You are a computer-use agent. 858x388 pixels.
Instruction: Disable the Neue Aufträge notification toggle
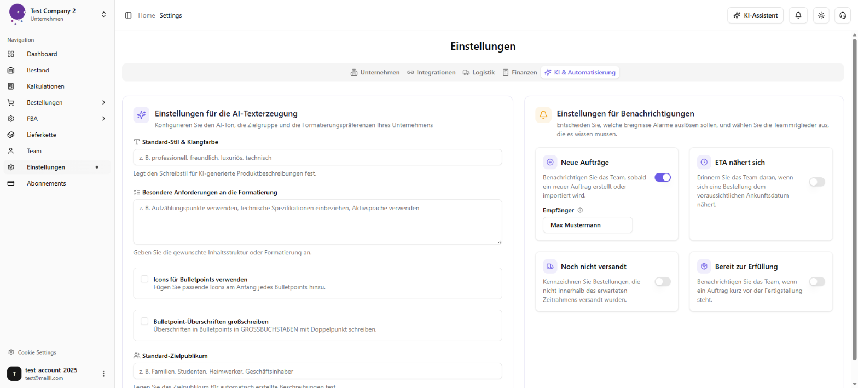(x=663, y=177)
